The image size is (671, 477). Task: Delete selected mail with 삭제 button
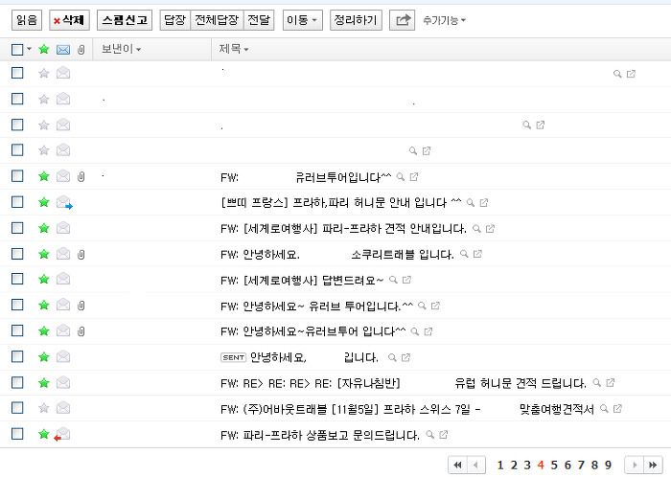(69, 20)
